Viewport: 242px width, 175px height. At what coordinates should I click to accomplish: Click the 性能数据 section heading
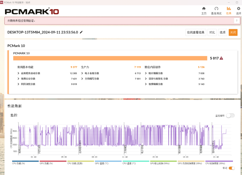(x=14, y=106)
